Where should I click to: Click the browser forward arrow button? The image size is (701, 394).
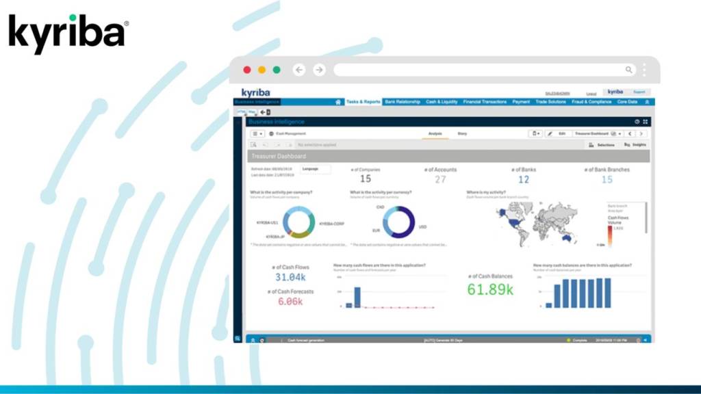click(319, 70)
